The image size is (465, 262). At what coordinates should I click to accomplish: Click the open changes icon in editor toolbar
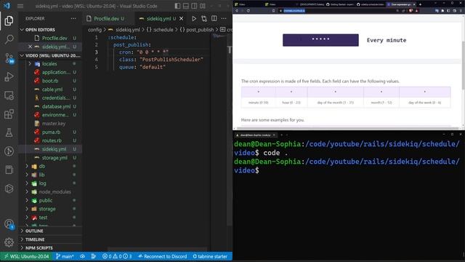pyautogui.click(x=204, y=18)
